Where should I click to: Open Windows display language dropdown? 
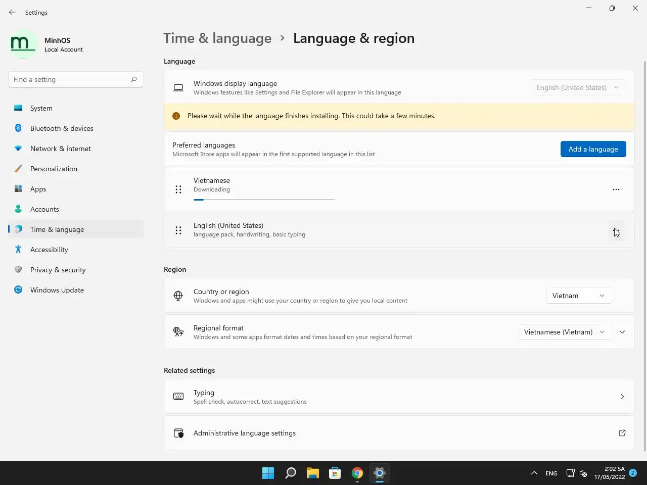[x=578, y=87]
